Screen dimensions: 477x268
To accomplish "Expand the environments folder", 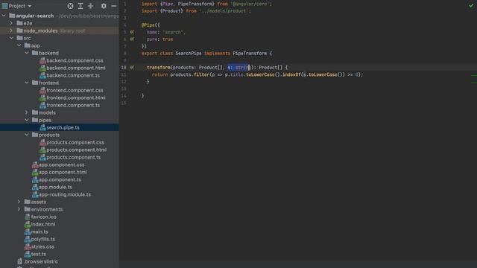I will click(19, 209).
